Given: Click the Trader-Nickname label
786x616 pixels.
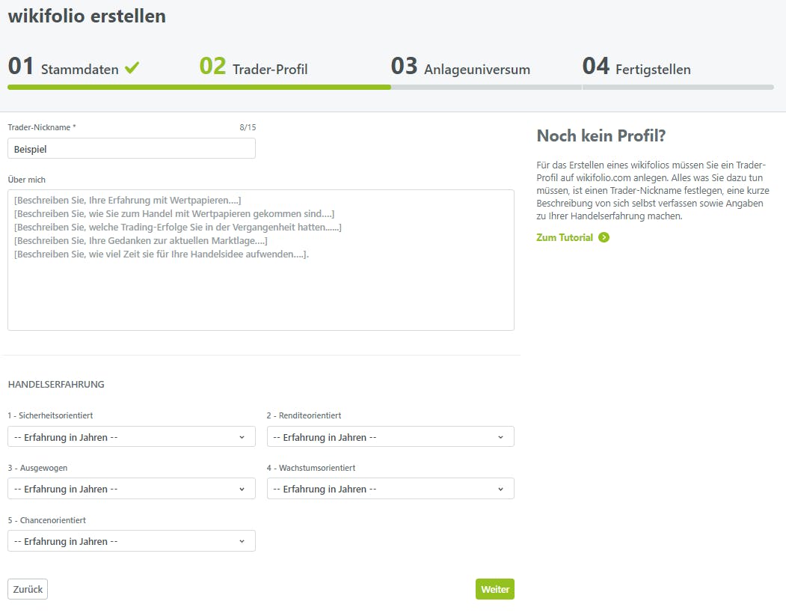Looking at the screenshot, I should tap(42, 127).
